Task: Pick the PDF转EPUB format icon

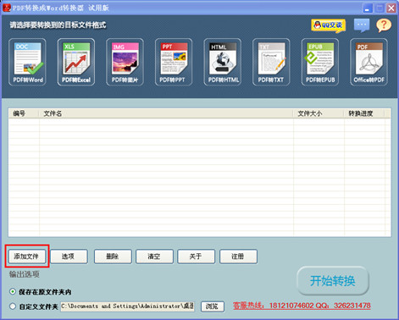Action: [x=320, y=62]
